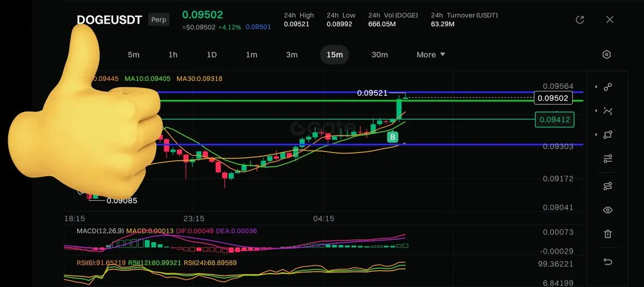Delete drawings with the trash icon
Screen dimensions: 644x287
point(608,234)
